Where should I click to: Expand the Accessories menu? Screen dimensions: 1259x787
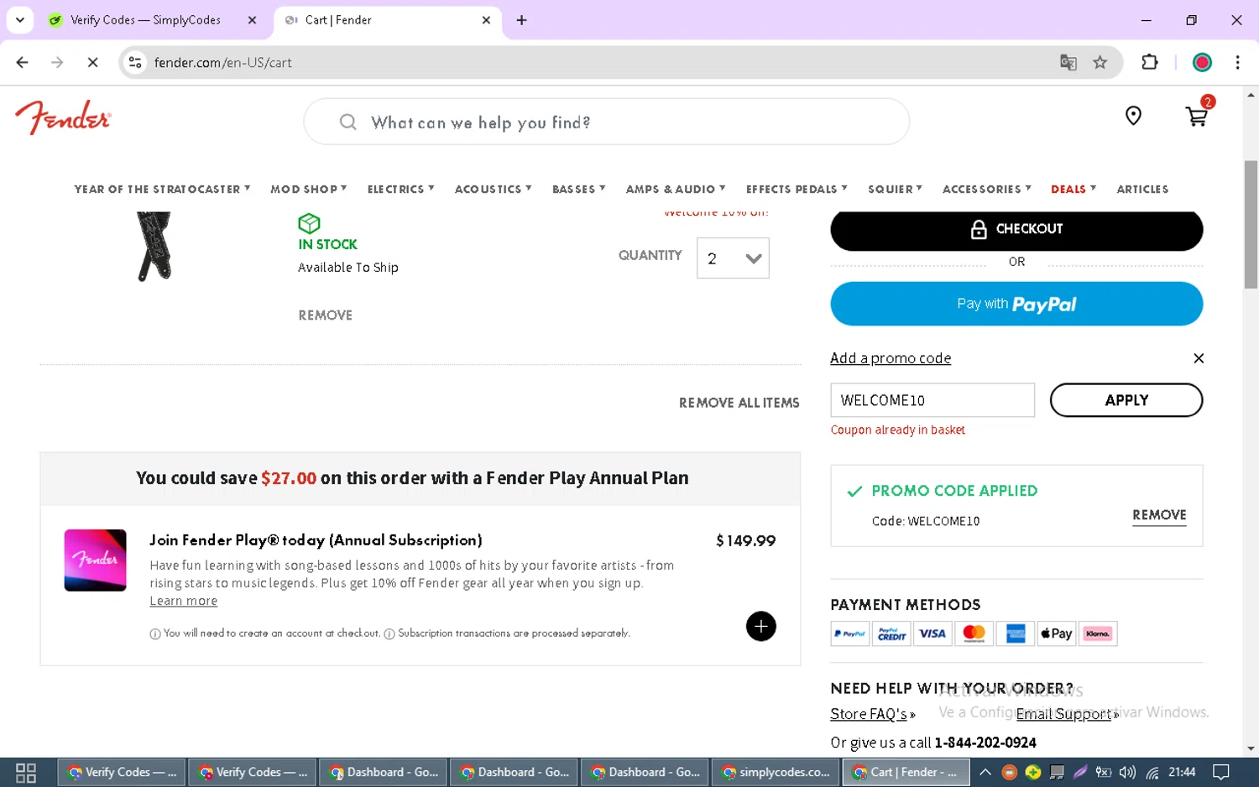point(987,189)
